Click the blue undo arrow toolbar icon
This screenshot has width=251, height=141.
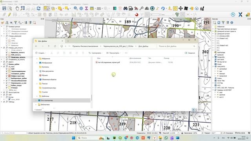tap(163, 8)
